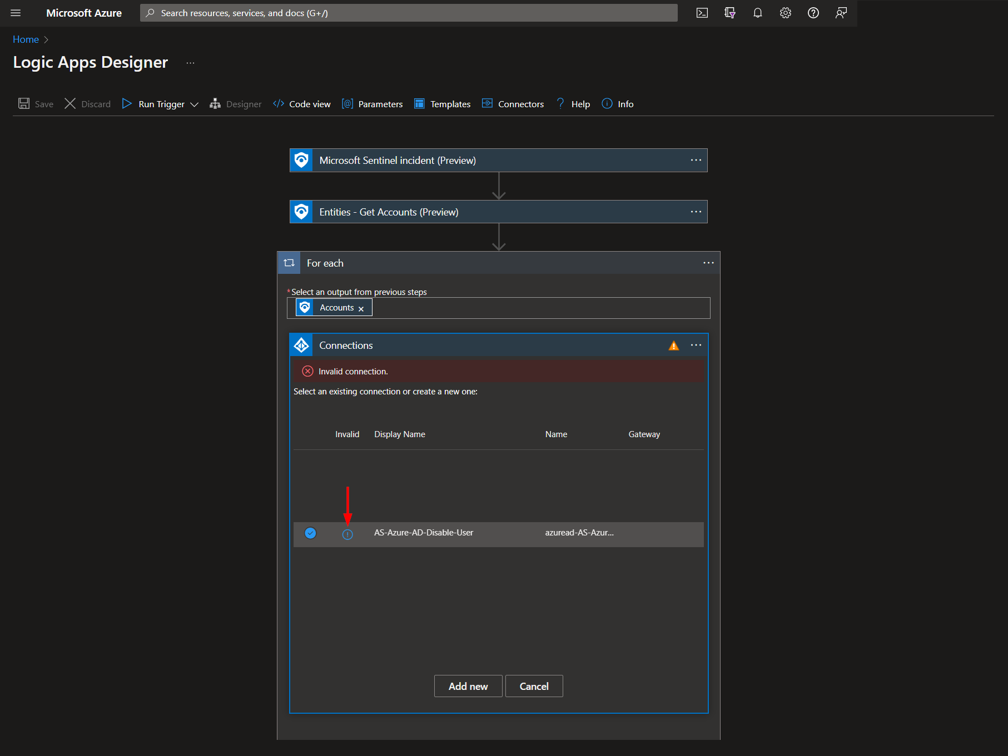Click the Info circle icon in toolbar
The image size is (1008, 756).
pos(607,104)
